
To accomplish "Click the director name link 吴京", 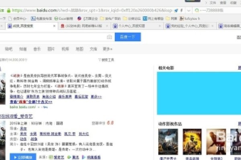I will [x=23, y=129].
